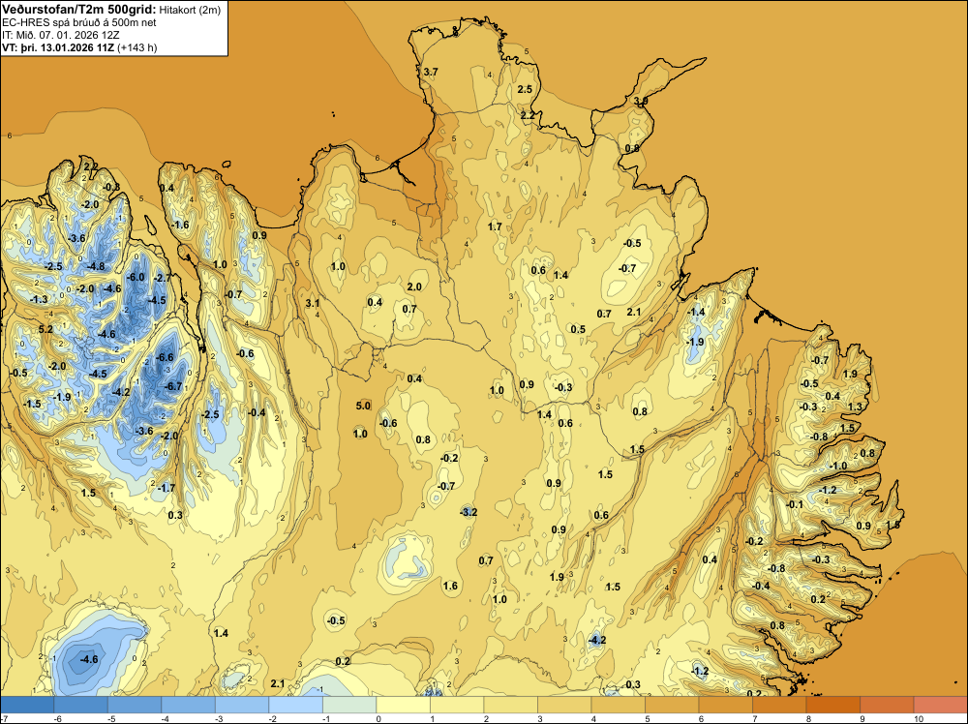The image size is (968, 724).
Task: Pick the pale blue swatch between -2 and -1
Action: tap(295, 705)
